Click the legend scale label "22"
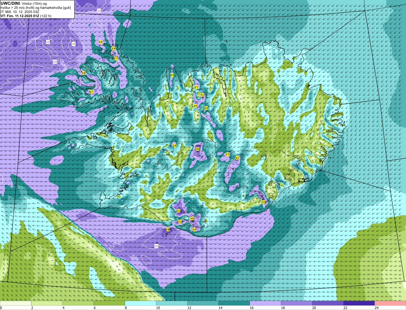 (x=345, y=308)
